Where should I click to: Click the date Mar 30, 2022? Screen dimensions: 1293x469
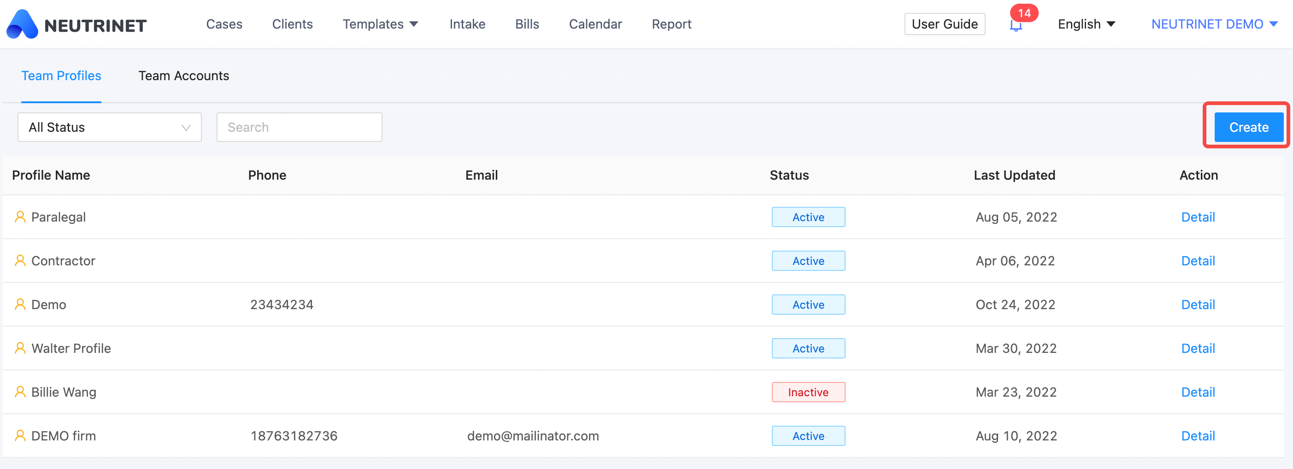[1016, 348]
